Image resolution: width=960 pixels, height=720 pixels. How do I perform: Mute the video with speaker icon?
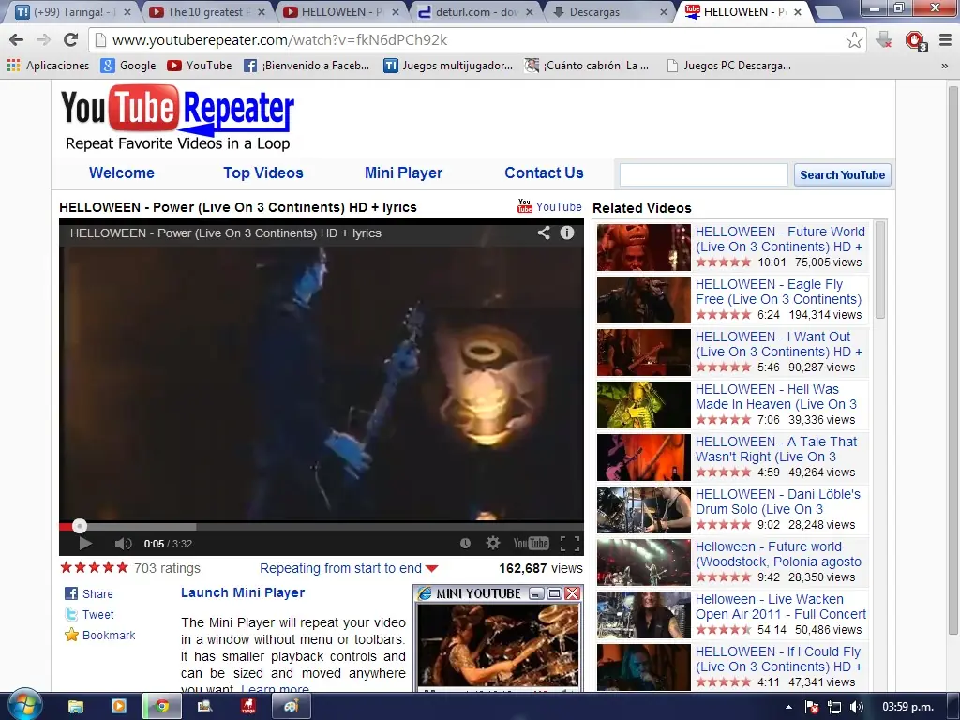click(123, 543)
